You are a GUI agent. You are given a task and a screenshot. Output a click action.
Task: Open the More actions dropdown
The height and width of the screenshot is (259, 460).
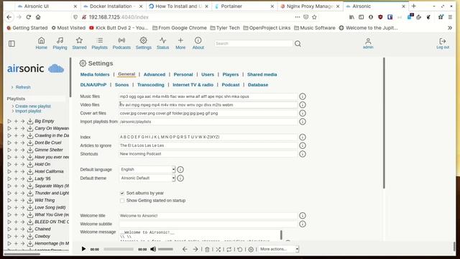[279, 249]
